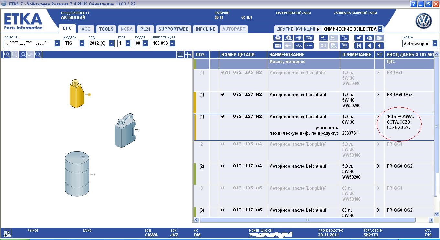Click the arrow-dash toolbar icon

(310, 46)
